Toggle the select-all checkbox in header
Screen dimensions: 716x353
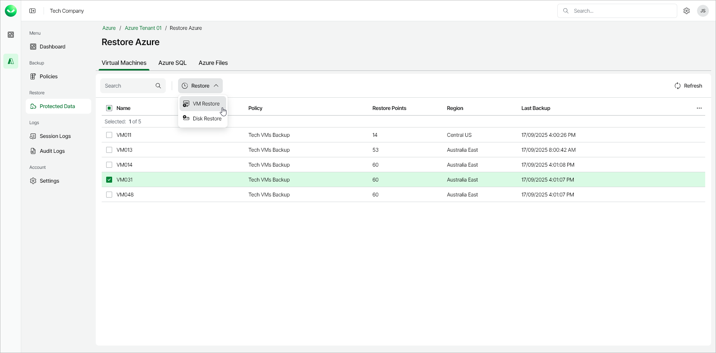pos(109,108)
